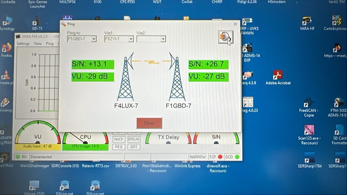Open Settings menu in VARA FM window

(23, 44)
